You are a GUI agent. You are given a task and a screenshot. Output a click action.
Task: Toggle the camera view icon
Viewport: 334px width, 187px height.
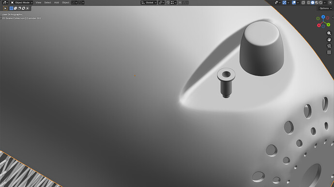329,46
